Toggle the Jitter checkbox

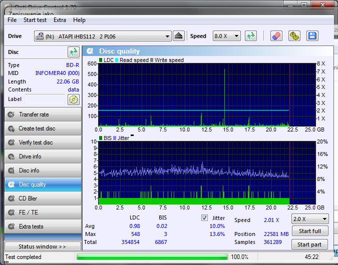point(204,218)
